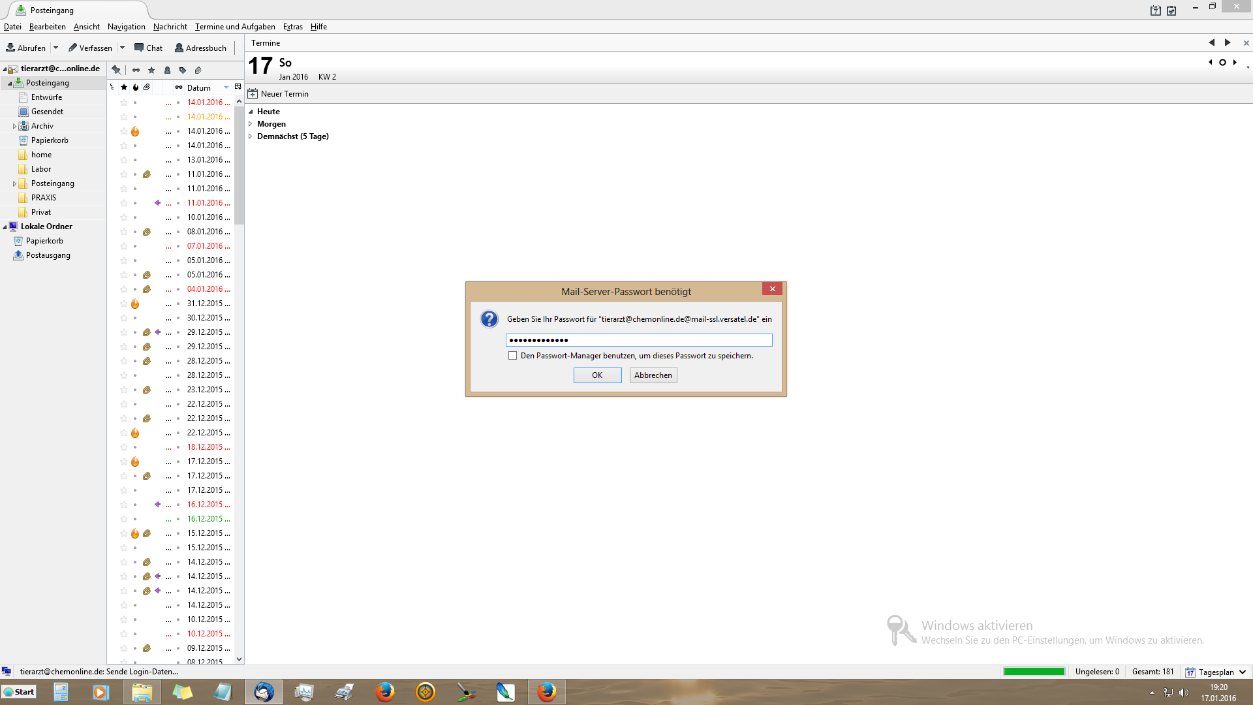Click the Chat toolbar button
The height and width of the screenshot is (705, 1253).
[x=148, y=48]
